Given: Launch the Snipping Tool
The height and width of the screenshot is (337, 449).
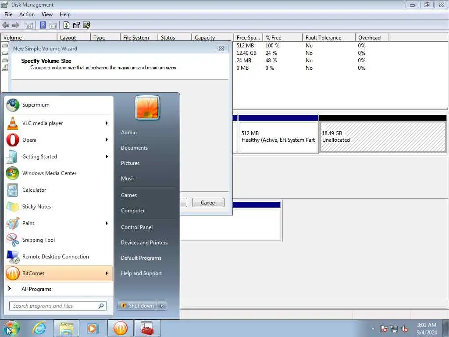Looking at the screenshot, I should (x=59, y=240).
